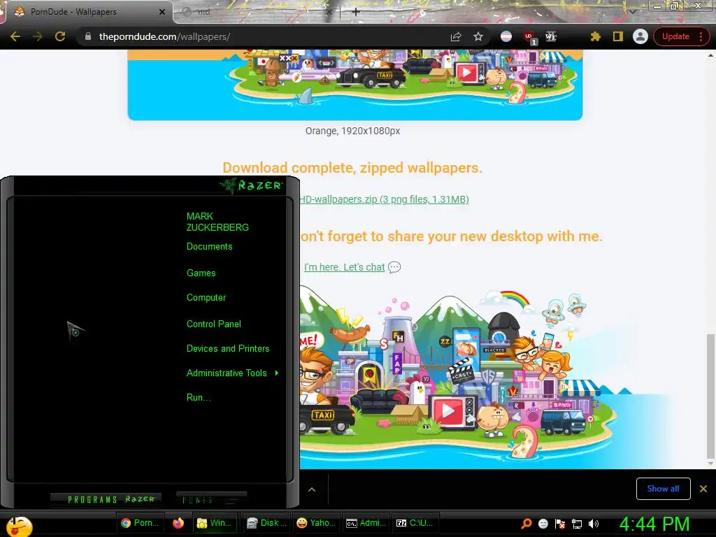Screen dimensions: 716x537
Task: Open the 'Yaho...' taskbar button
Action: pos(315,523)
